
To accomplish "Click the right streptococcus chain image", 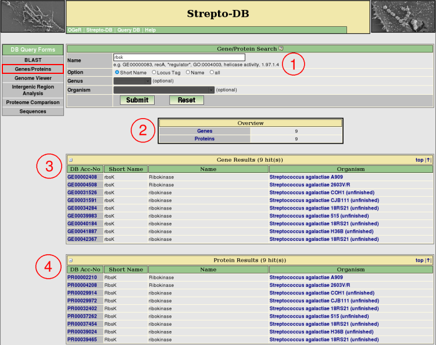I will click(402, 16).
